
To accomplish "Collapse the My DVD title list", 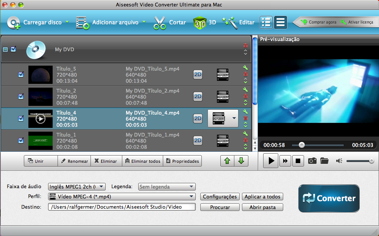I will tap(5, 49).
